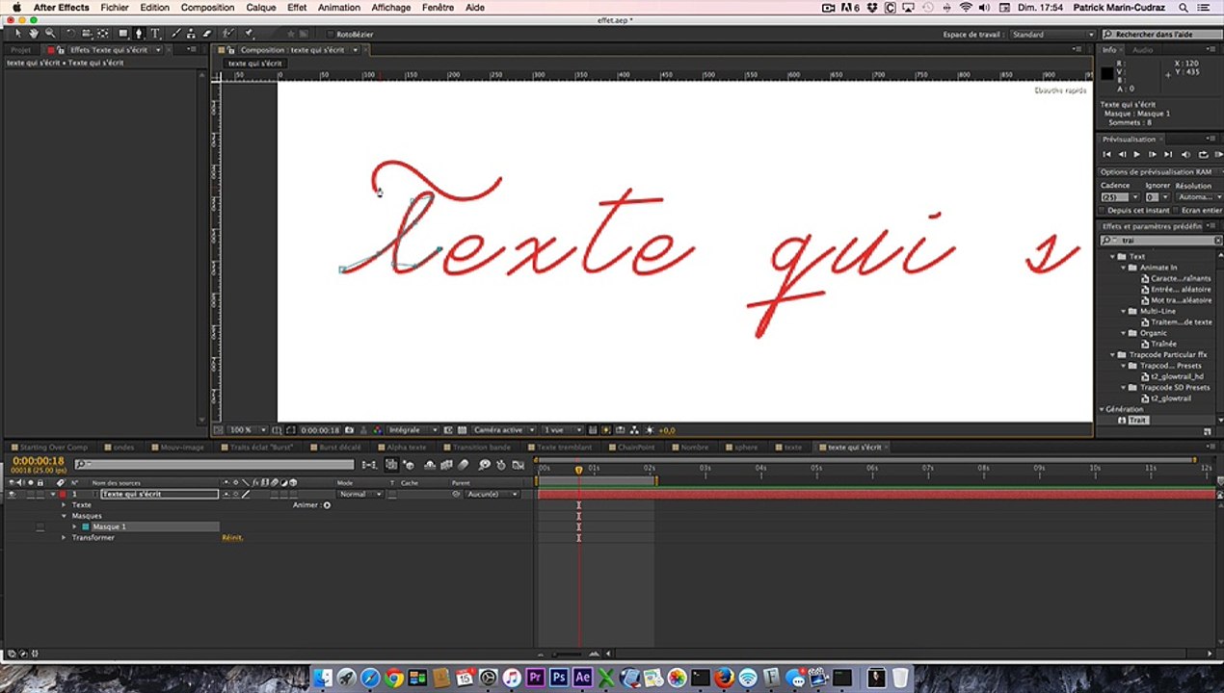Screen dimensions: 1224x693
Task: Switch to the 'Texte tremblant' composition tab
Action: [564, 448]
